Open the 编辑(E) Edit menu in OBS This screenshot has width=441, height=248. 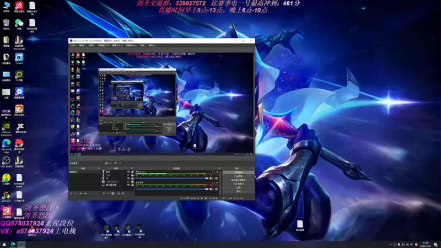pyautogui.click(x=82, y=45)
